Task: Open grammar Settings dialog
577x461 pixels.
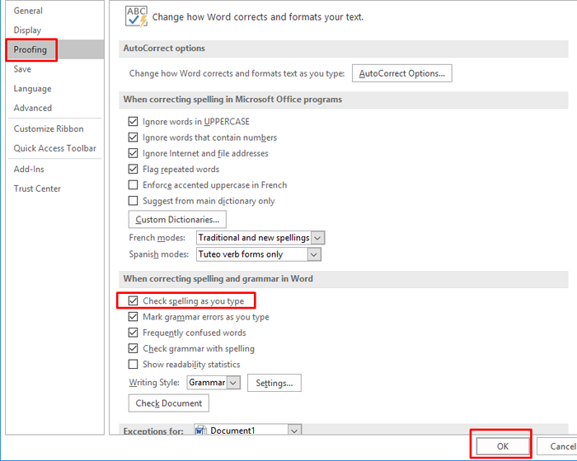Action: [274, 383]
